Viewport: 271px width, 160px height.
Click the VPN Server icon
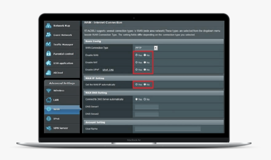click(49, 128)
